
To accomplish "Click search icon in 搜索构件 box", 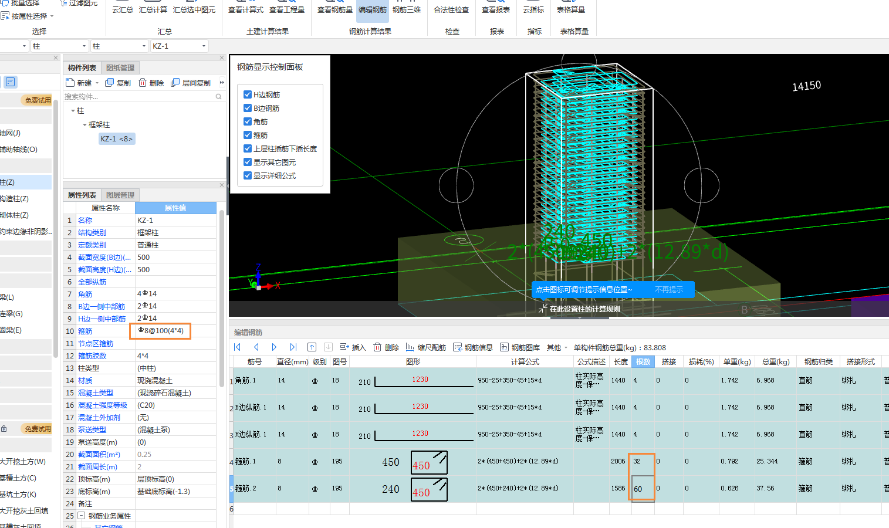I will pos(219,97).
